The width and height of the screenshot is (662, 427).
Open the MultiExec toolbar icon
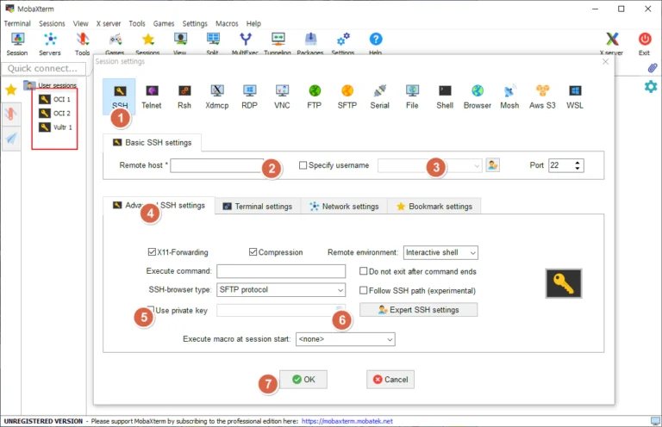tap(246, 44)
